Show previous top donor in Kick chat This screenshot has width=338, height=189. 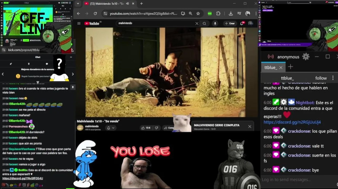coord(3,74)
